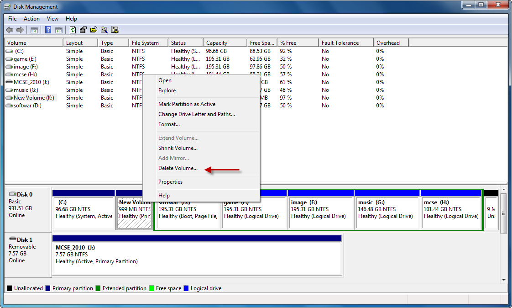Click the toolbar icon with yellow gear
The width and height of the screenshot is (512, 308).
point(115,30)
